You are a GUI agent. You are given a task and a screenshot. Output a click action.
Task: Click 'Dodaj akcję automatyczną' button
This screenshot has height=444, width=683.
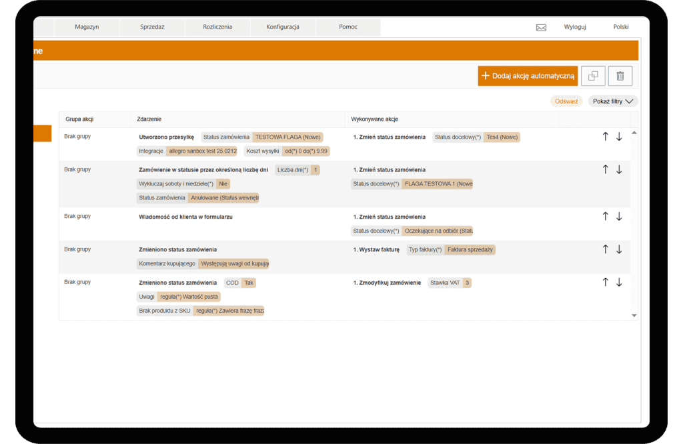(528, 76)
